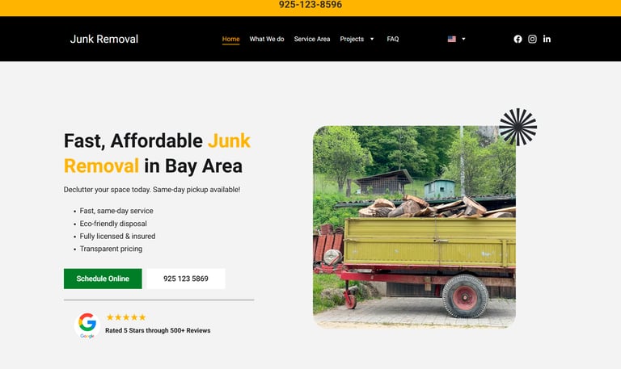
Task: Open the Facebook social icon
Action: point(517,39)
